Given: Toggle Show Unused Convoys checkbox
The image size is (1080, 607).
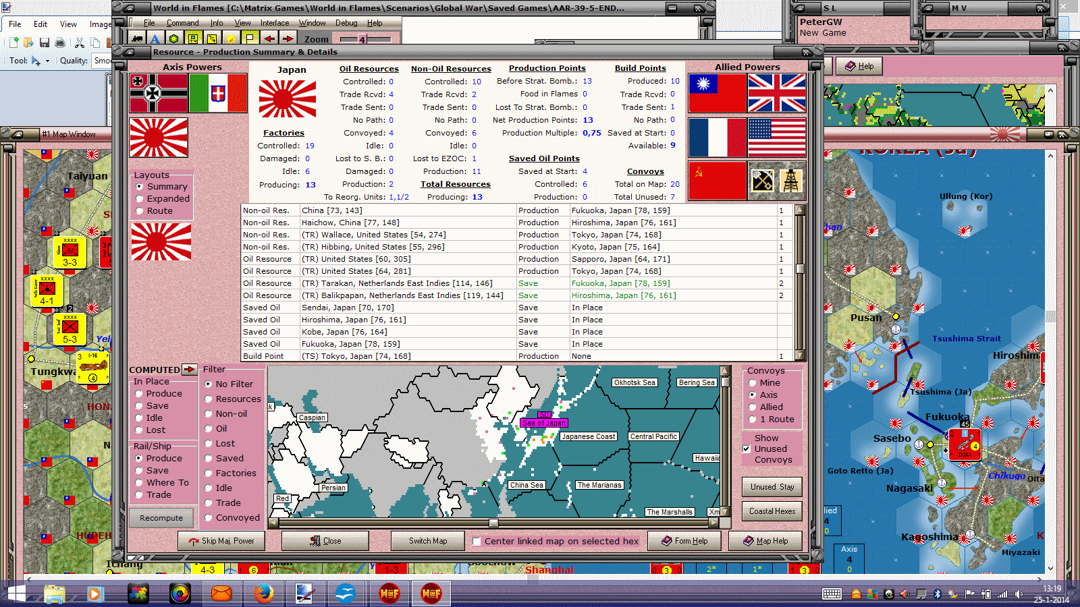Looking at the screenshot, I should (x=747, y=449).
